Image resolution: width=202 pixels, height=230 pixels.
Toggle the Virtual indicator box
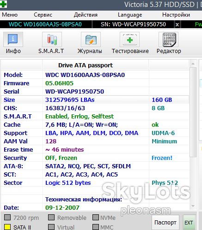(51, 227)
